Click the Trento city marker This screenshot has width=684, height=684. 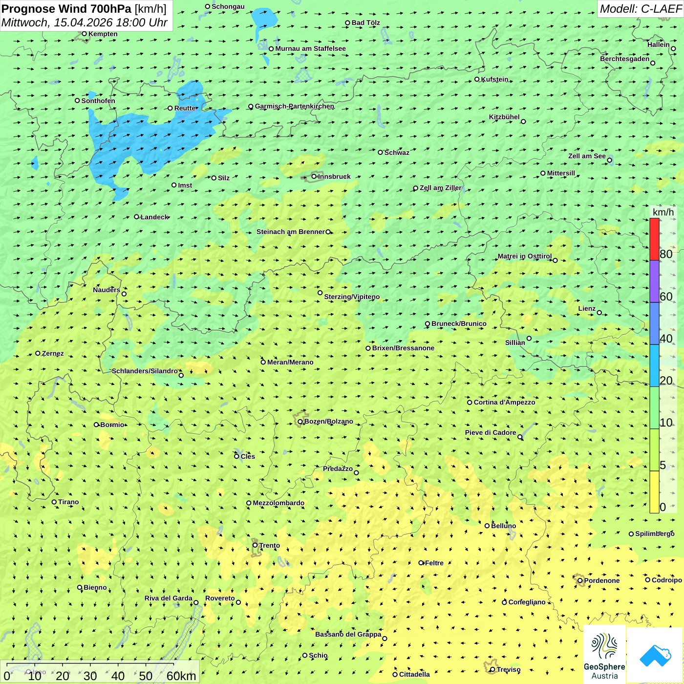[255, 545]
